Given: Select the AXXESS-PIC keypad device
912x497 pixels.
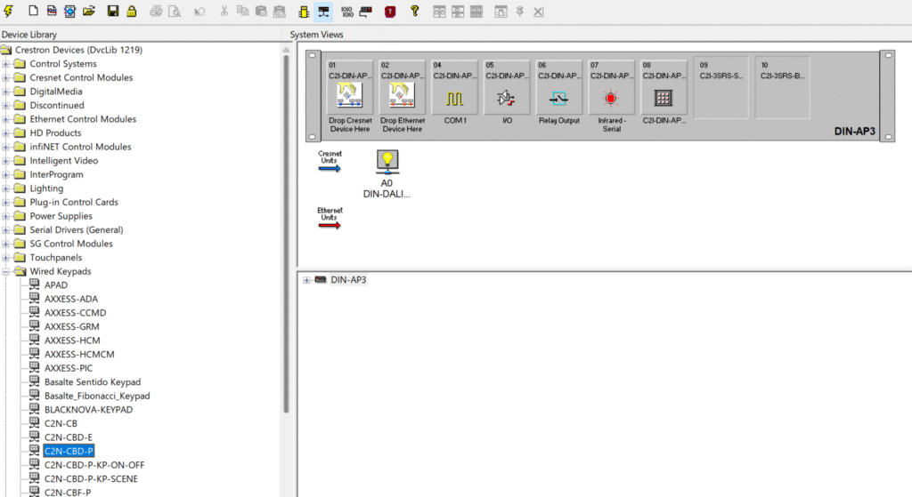Looking at the screenshot, I should (x=68, y=368).
